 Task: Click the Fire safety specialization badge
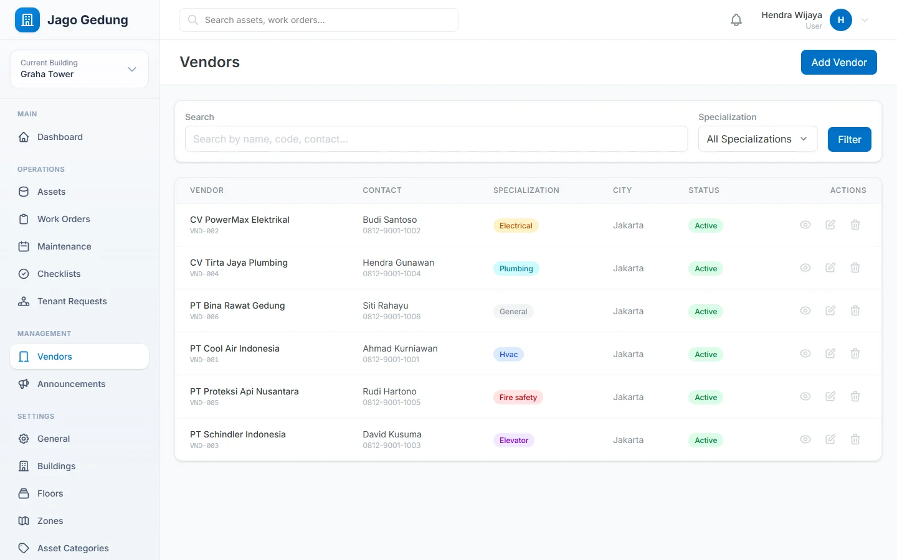pyautogui.click(x=518, y=398)
